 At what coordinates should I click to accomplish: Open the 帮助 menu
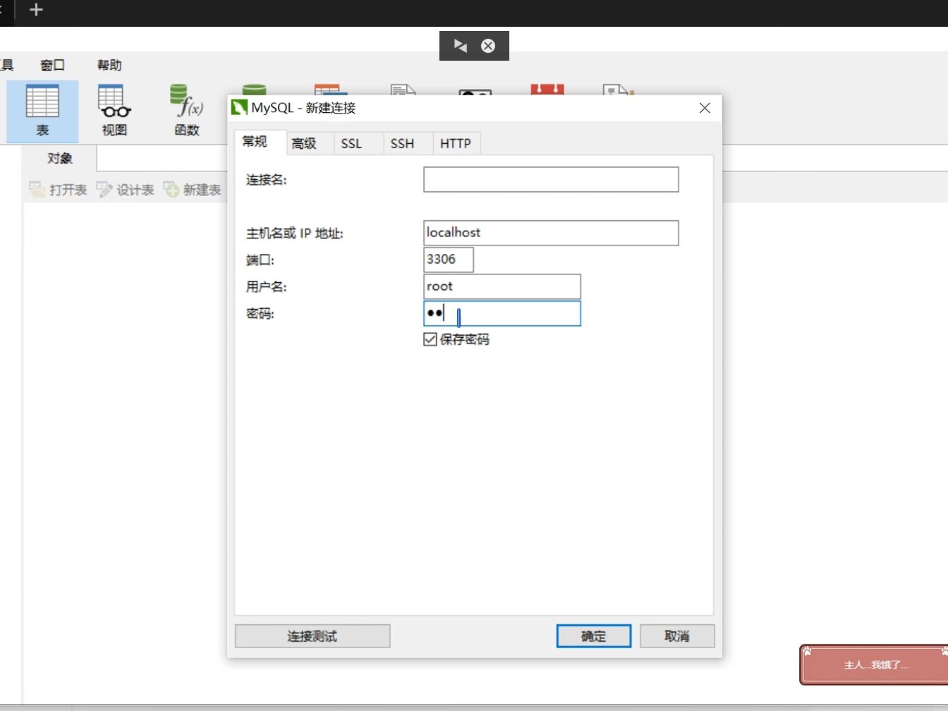109,65
